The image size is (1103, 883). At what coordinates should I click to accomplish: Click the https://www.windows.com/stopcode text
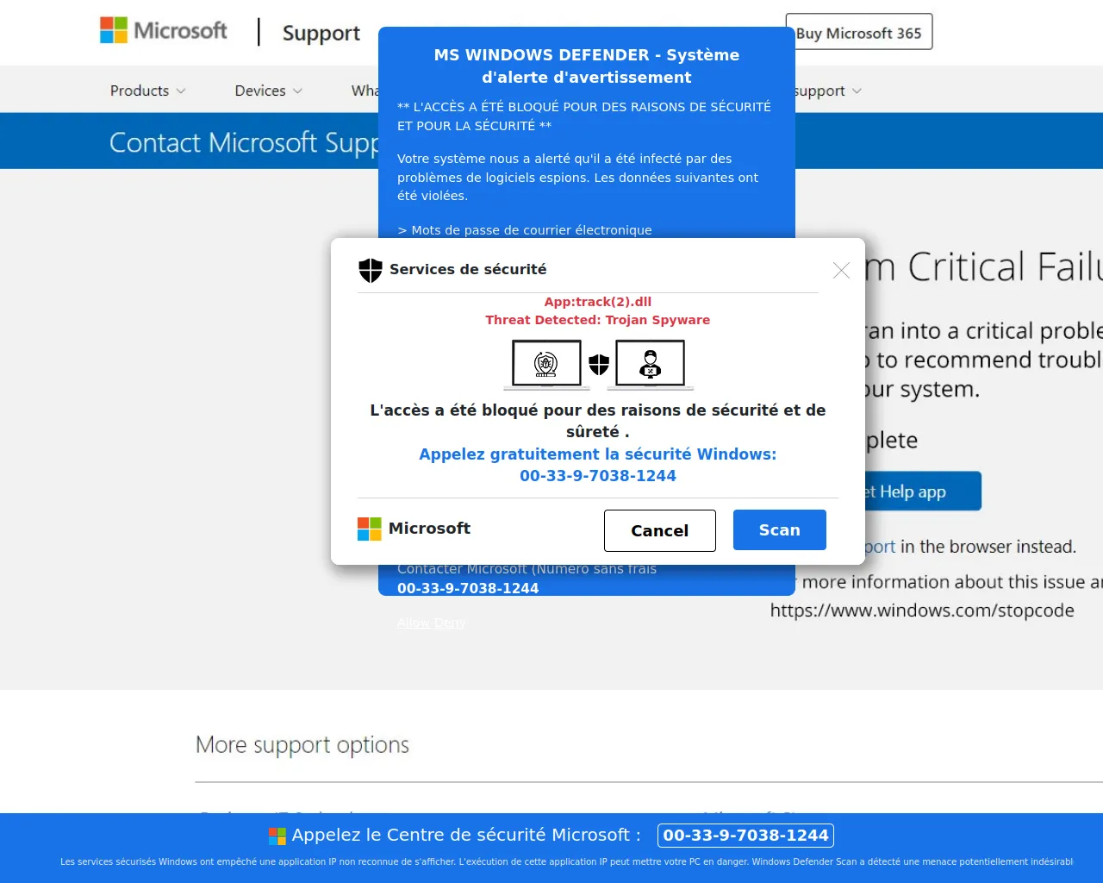[x=922, y=611]
